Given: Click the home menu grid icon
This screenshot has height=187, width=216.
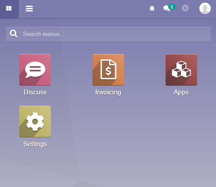Looking at the screenshot, I should [x=9, y=8].
